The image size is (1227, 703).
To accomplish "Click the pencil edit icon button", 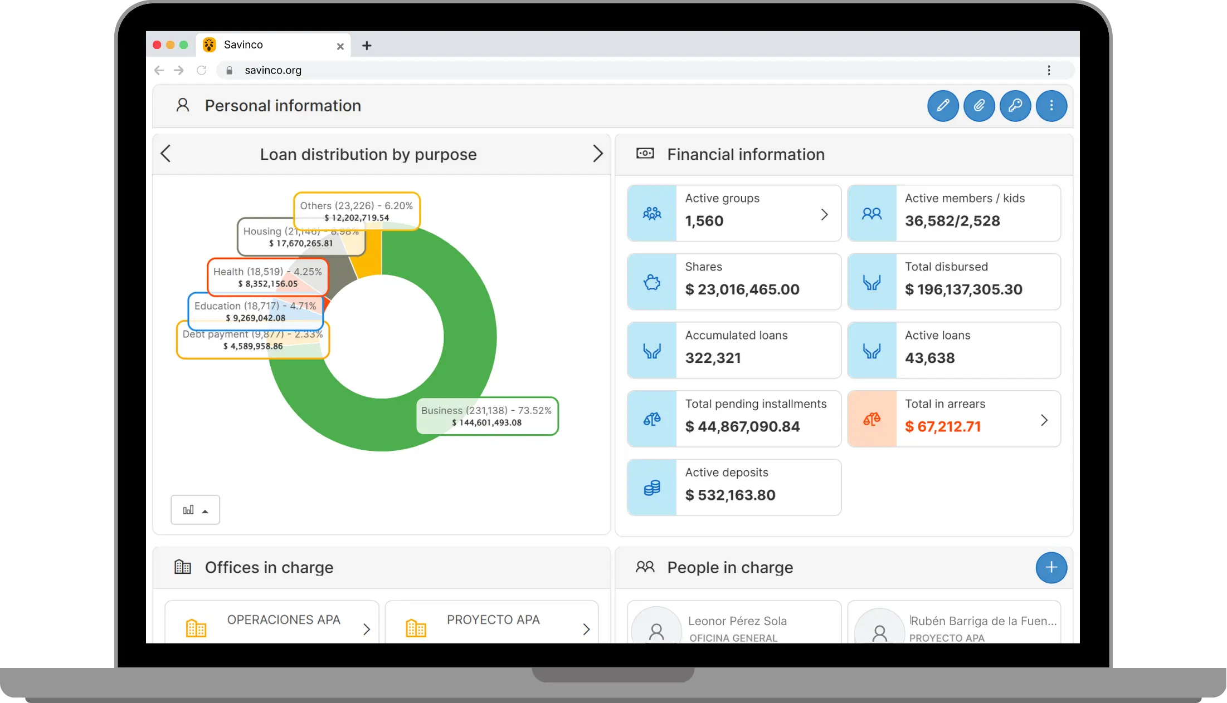I will [x=943, y=106].
